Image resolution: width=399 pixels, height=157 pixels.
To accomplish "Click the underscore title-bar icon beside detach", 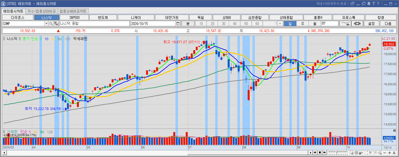I will (x=358, y=5).
